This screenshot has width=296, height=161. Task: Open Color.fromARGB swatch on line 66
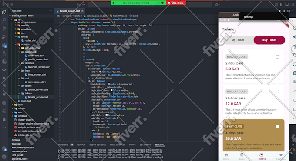[x=103, y=102]
